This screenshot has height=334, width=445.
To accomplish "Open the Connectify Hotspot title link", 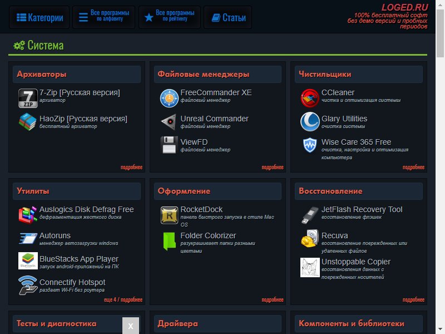I will [72, 282].
